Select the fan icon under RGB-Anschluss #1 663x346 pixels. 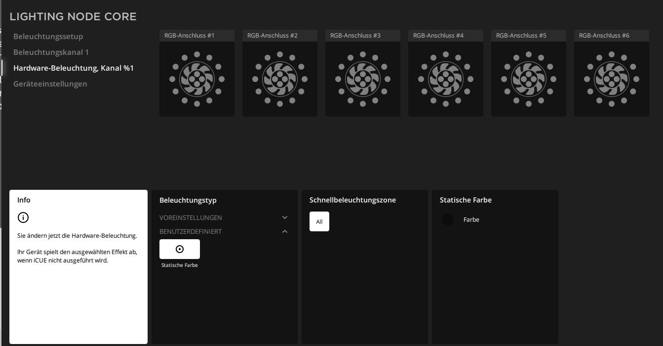pyautogui.click(x=197, y=79)
